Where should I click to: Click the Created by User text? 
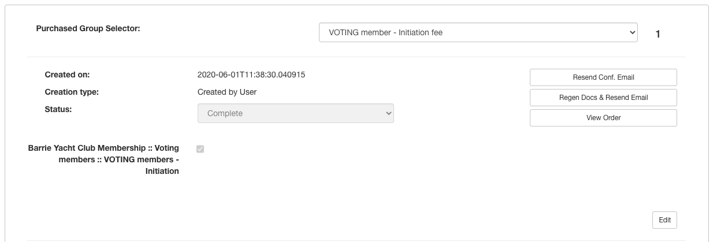[227, 92]
